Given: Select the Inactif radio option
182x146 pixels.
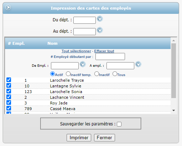Looking at the screenshot, I should pos(97,74).
